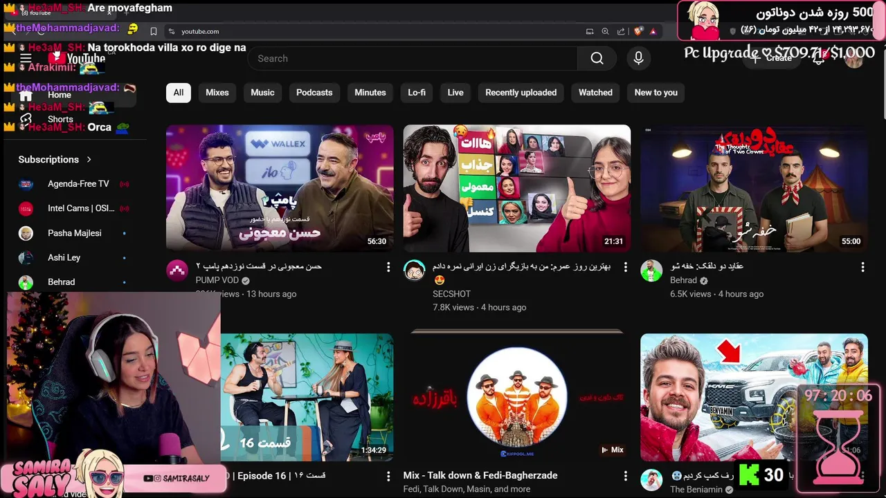Open title Mix - Talk down & Fedi-Bagherzade

[x=480, y=475]
